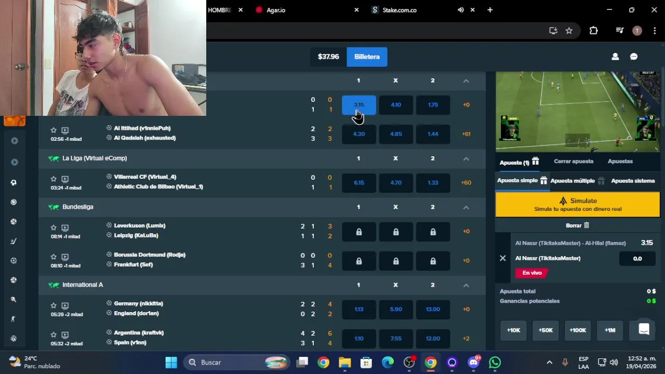Expand +2 more markets for Argentina match

[466, 339]
